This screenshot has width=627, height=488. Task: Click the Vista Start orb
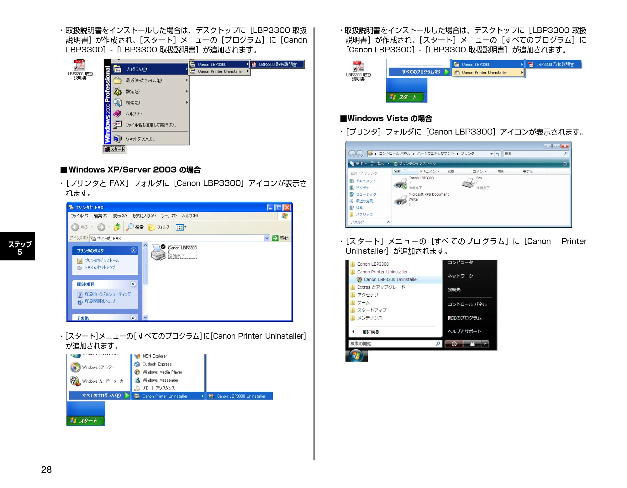[356, 356]
